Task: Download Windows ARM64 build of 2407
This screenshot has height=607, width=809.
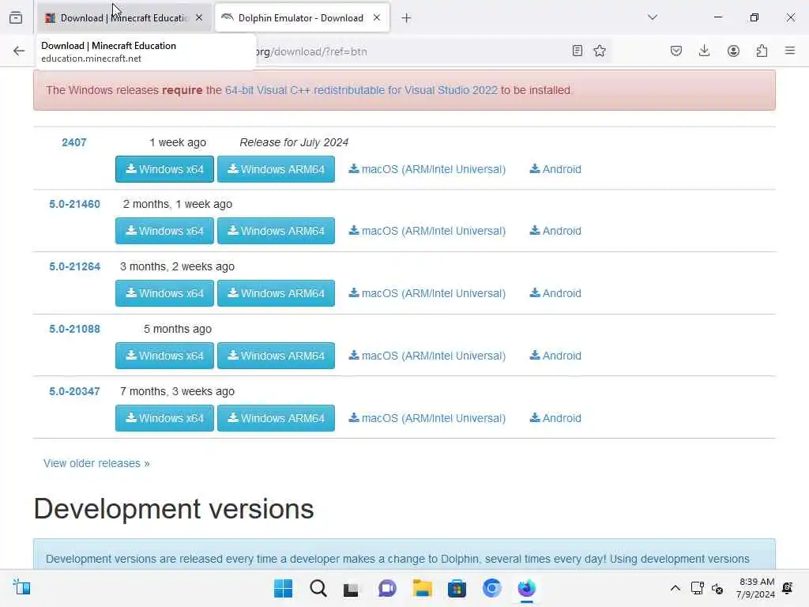Action: [276, 169]
